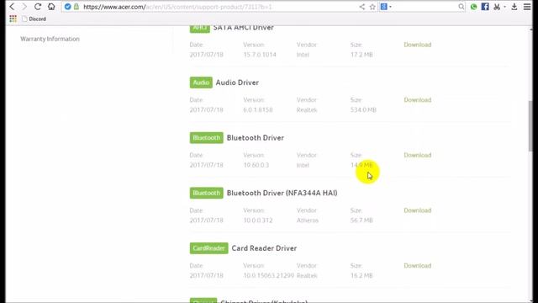Download the Audio Driver
538x303 pixels.
click(417, 100)
